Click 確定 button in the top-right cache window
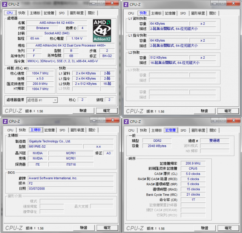 (x=228, y=111)
